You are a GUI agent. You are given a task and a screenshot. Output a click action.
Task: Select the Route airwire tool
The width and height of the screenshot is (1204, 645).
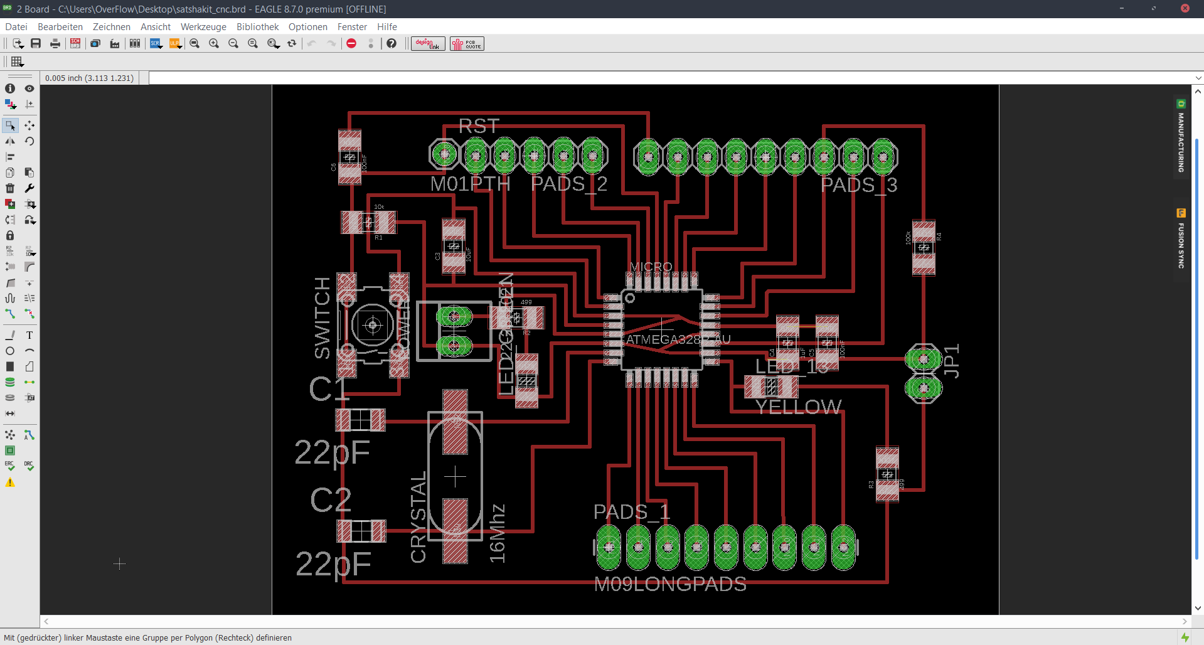[10, 314]
